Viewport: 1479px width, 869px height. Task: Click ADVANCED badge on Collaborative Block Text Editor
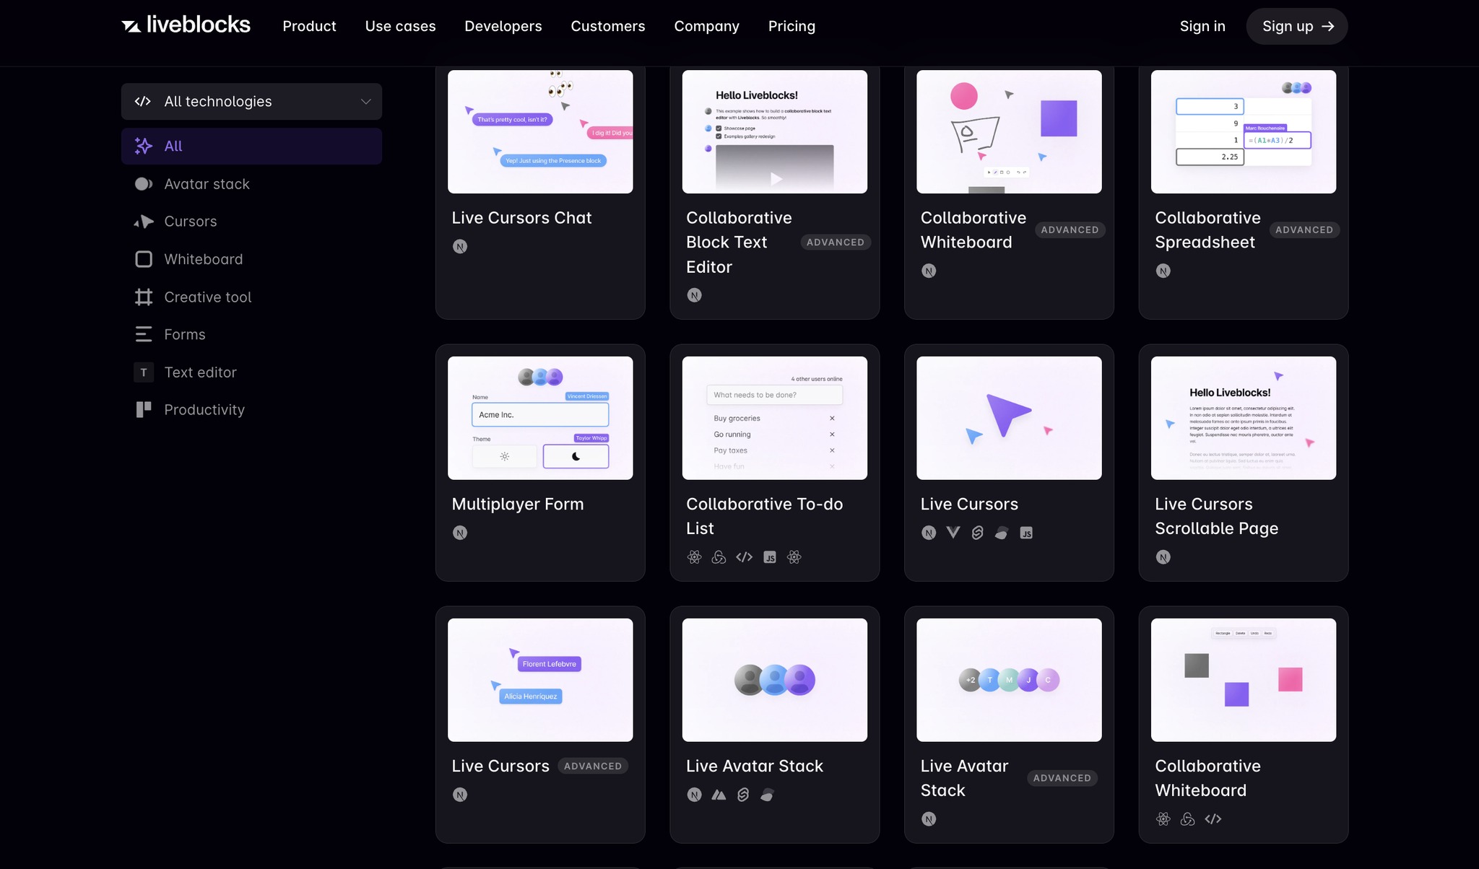pos(836,243)
